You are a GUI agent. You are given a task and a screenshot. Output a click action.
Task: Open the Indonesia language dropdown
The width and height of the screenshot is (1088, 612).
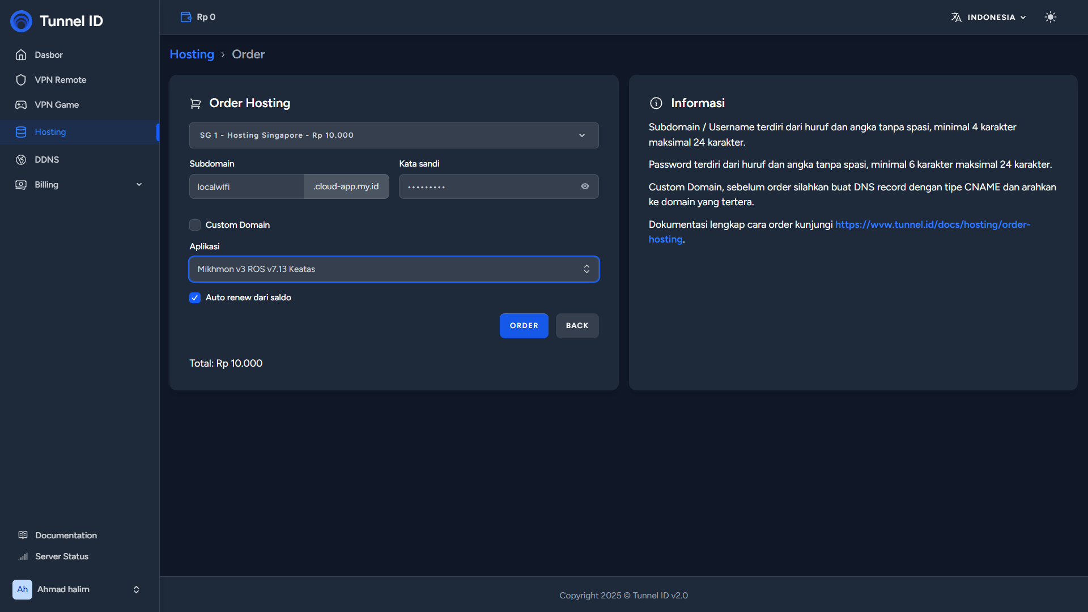coord(989,17)
